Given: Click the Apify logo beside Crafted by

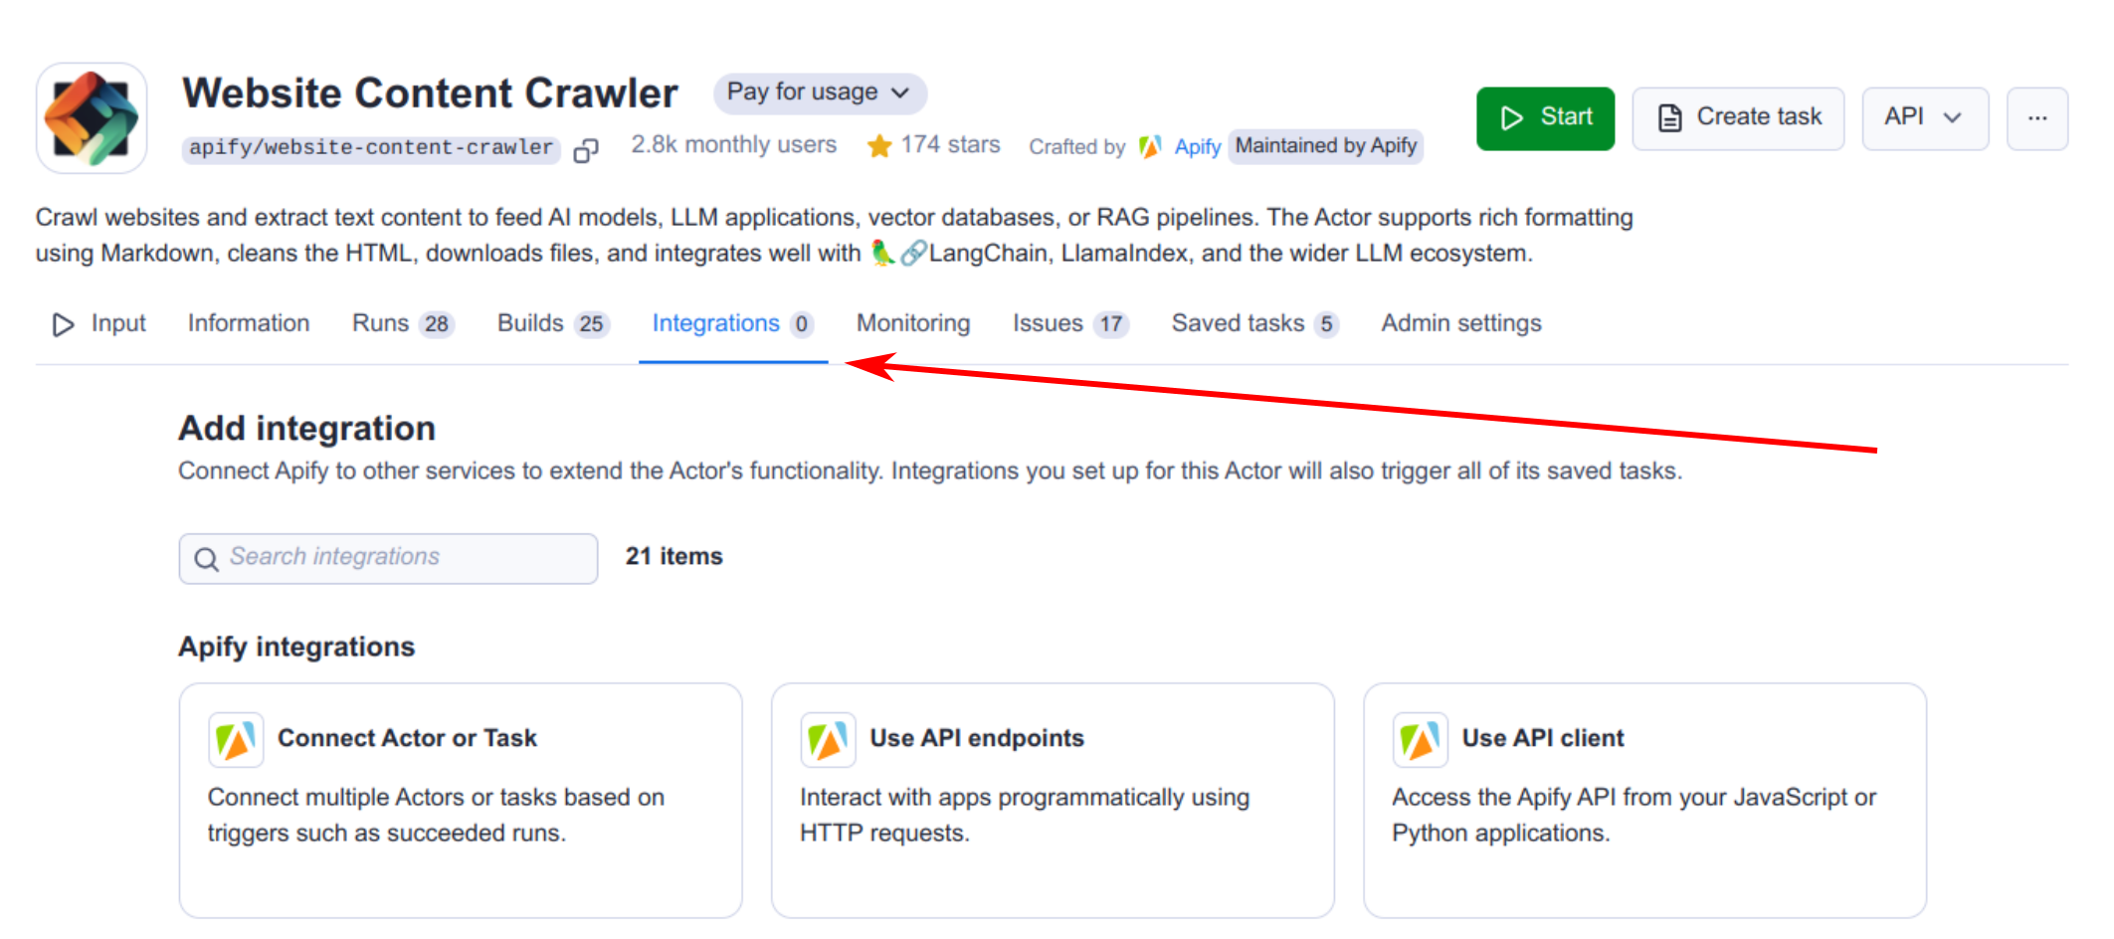Looking at the screenshot, I should point(1150,146).
